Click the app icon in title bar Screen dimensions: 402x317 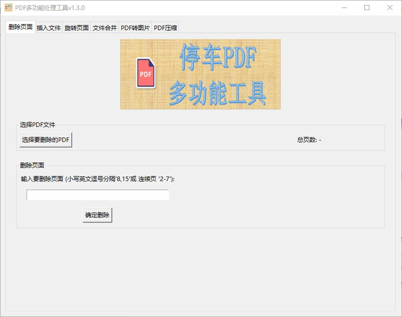pos(9,8)
